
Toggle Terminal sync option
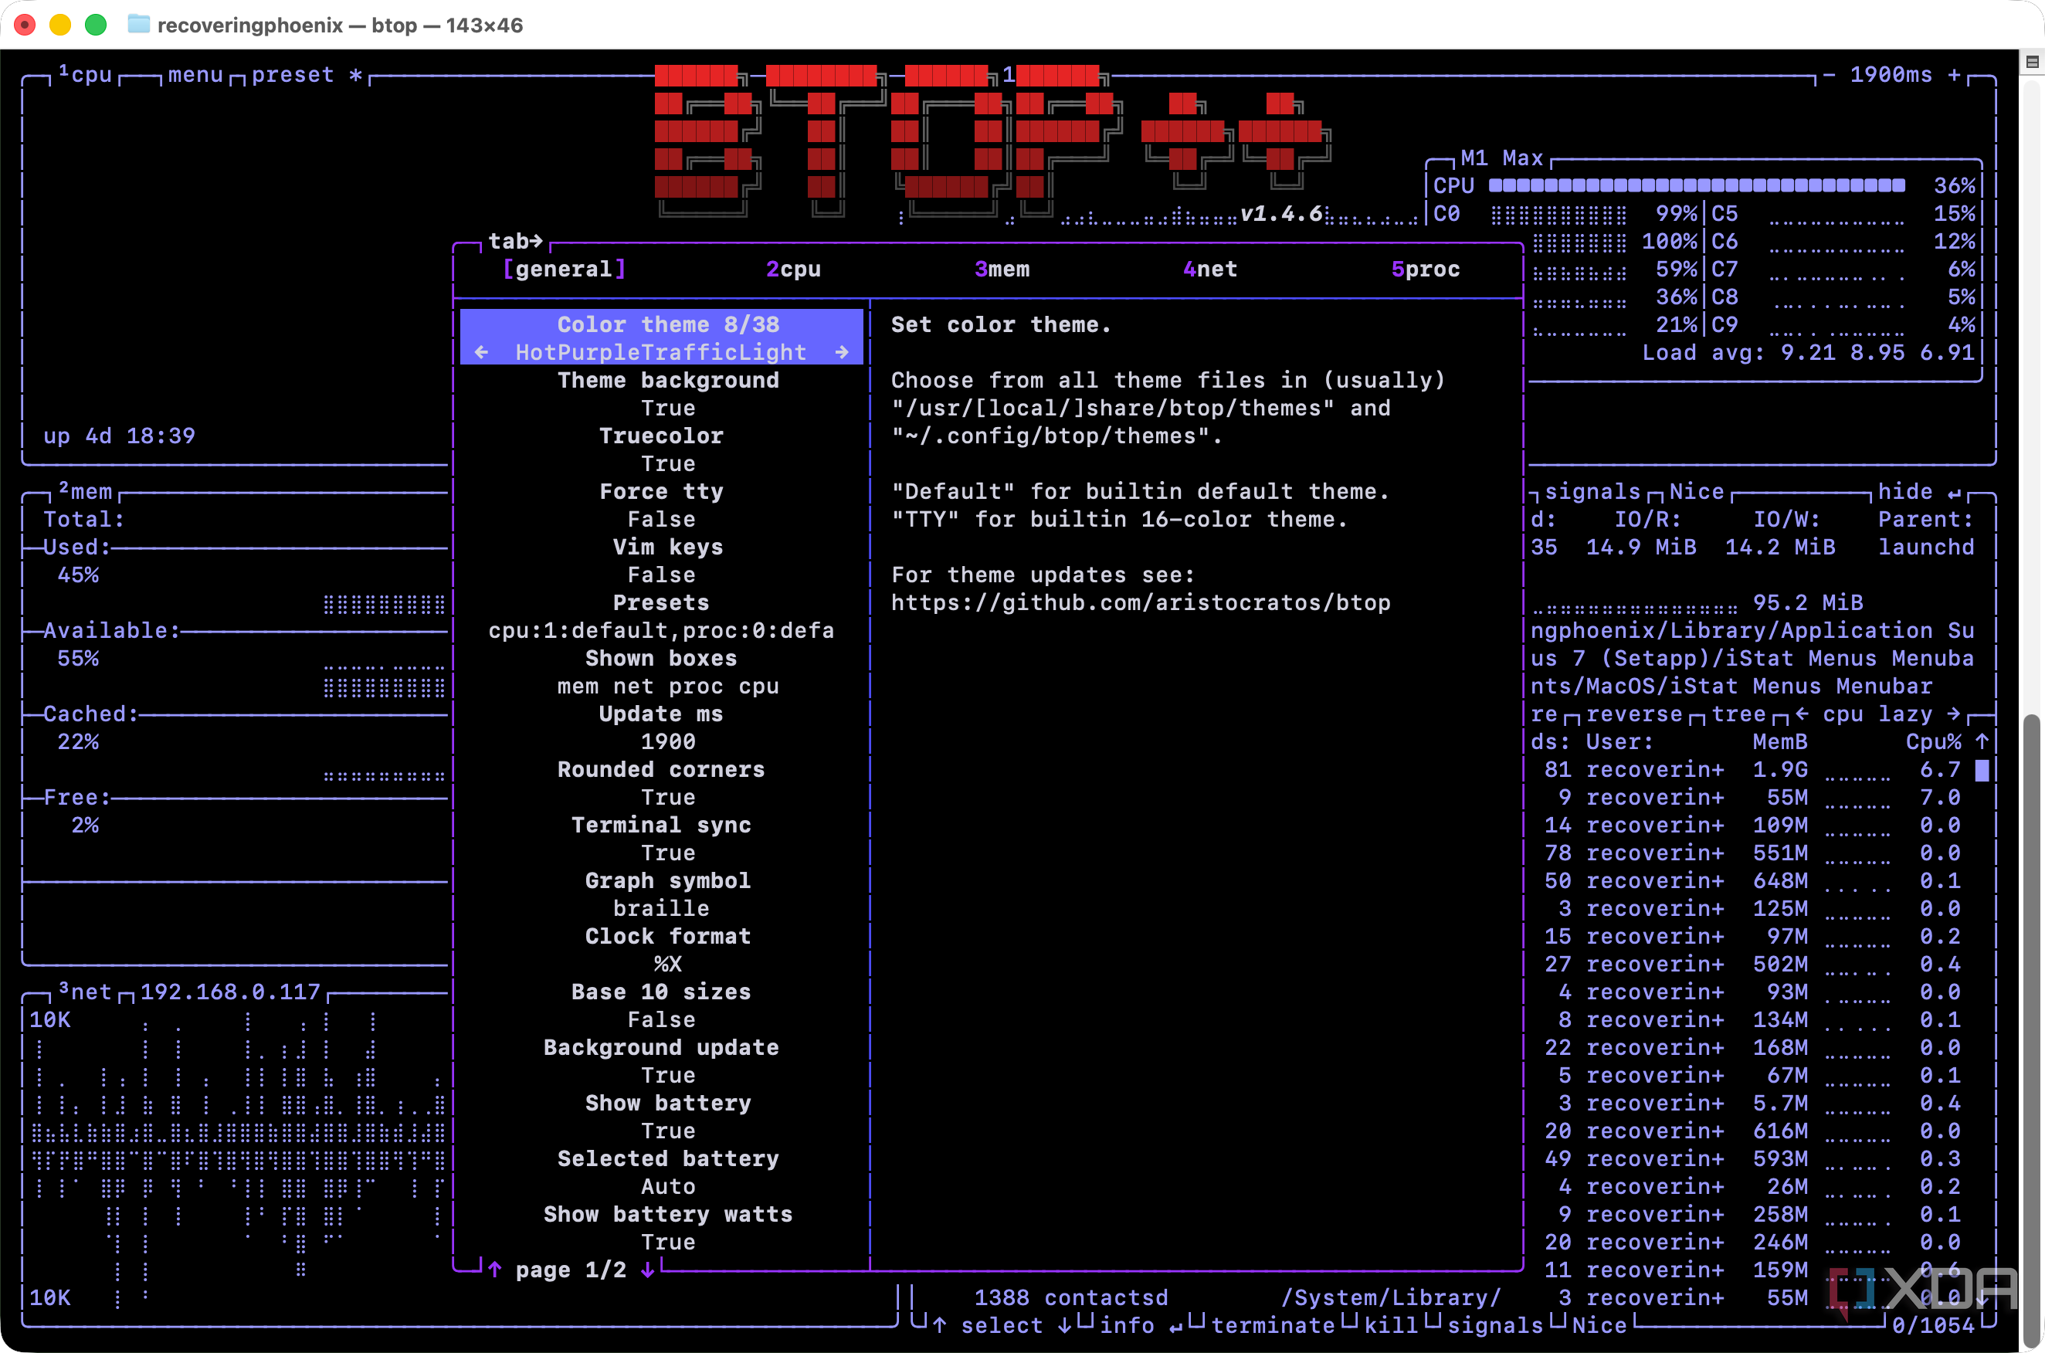[x=661, y=839]
